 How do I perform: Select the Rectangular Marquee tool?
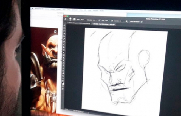(64, 28)
